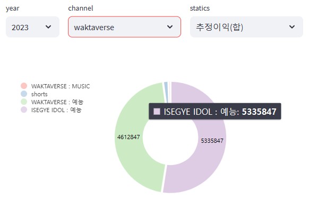
Task: Toggle shorts legend color swatch
Action: coord(24,94)
